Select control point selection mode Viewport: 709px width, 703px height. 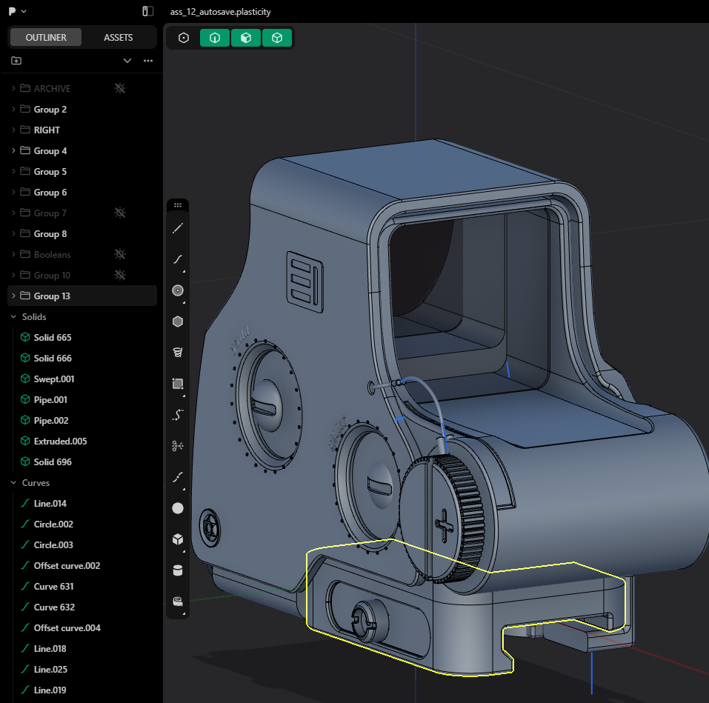pyautogui.click(x=184, y=38)
